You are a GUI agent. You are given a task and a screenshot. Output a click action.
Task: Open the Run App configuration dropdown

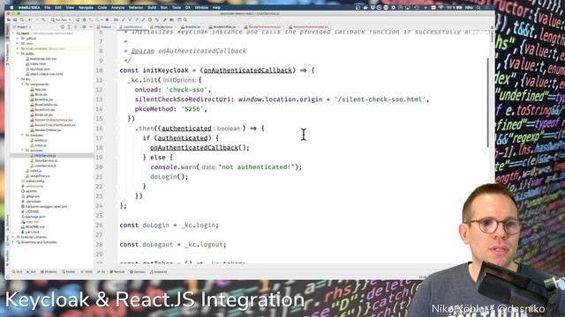pos(61,19)
